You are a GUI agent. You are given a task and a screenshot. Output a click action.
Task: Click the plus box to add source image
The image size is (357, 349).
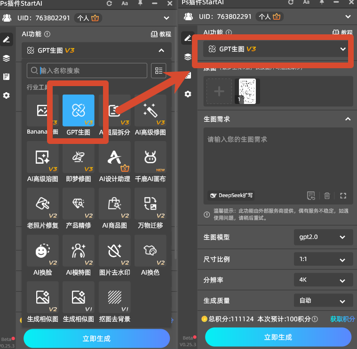(219, 91)
